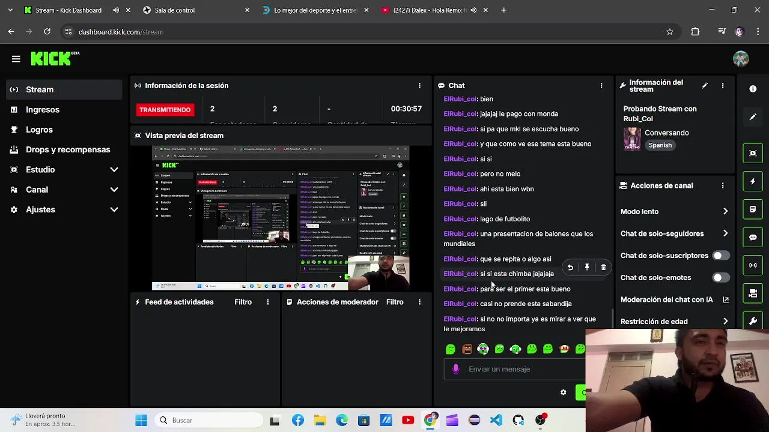Viewport: 769px width, 432px height.
Task: Open browser extensions puzzle icon
Action: click(x=696, y=32)
